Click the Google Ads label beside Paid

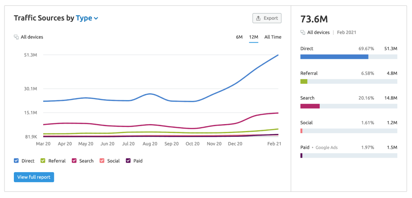pos(327,147)
